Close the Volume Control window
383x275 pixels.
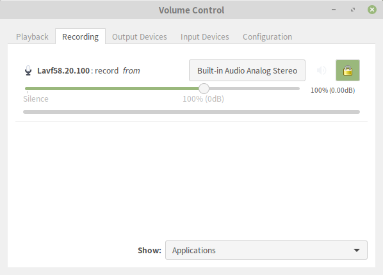coord(371,10)
